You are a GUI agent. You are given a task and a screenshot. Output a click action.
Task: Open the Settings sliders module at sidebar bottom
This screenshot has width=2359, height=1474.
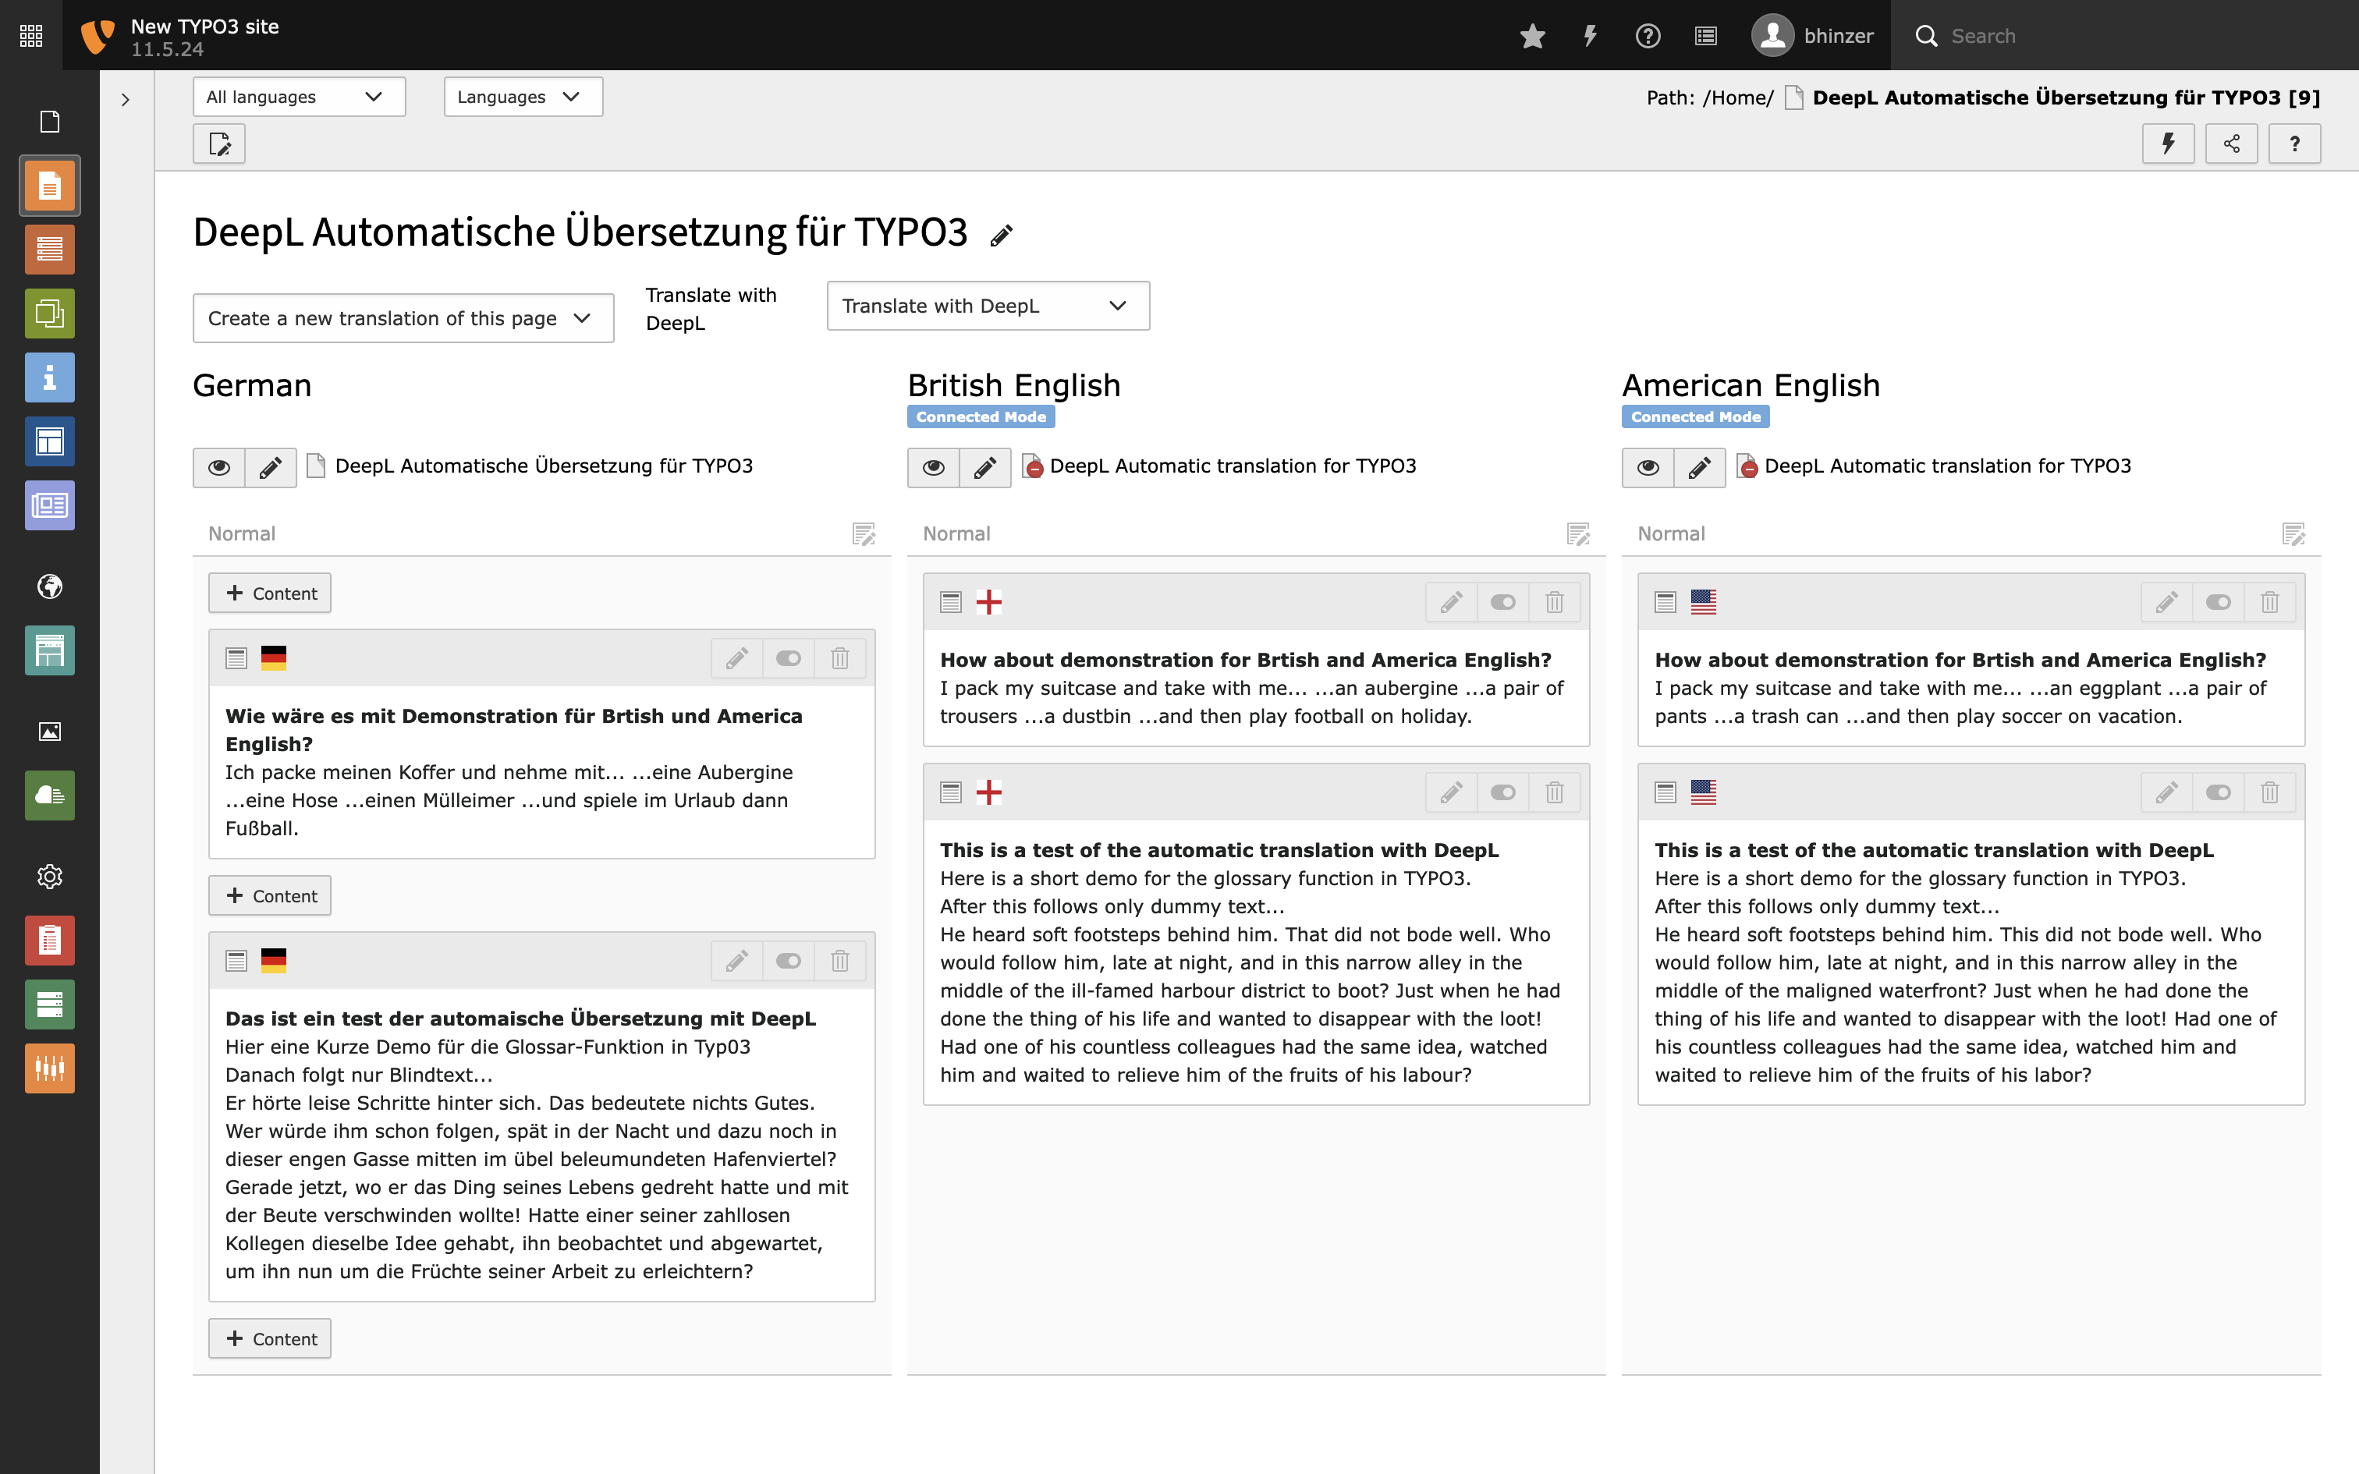pyautogui.click(x=50, y=1068)
